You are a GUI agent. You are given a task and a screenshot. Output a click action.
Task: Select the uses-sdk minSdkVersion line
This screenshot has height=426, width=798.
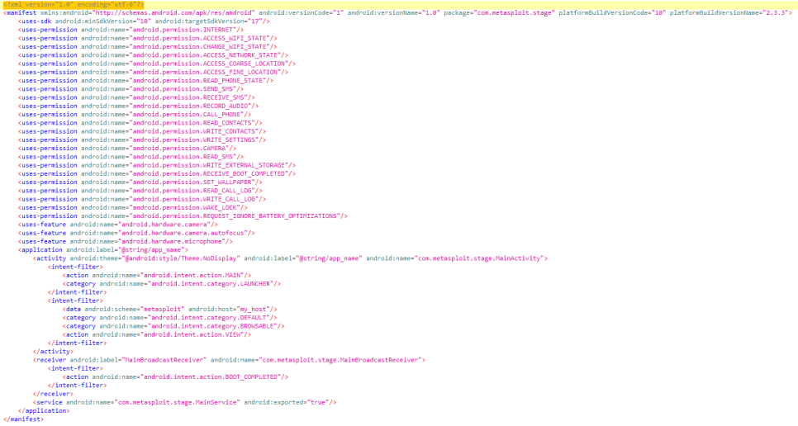pyautogui.click(x=144, y=21)
